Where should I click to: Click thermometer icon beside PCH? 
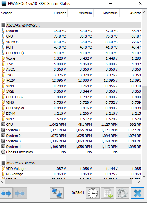coord(3,47)
